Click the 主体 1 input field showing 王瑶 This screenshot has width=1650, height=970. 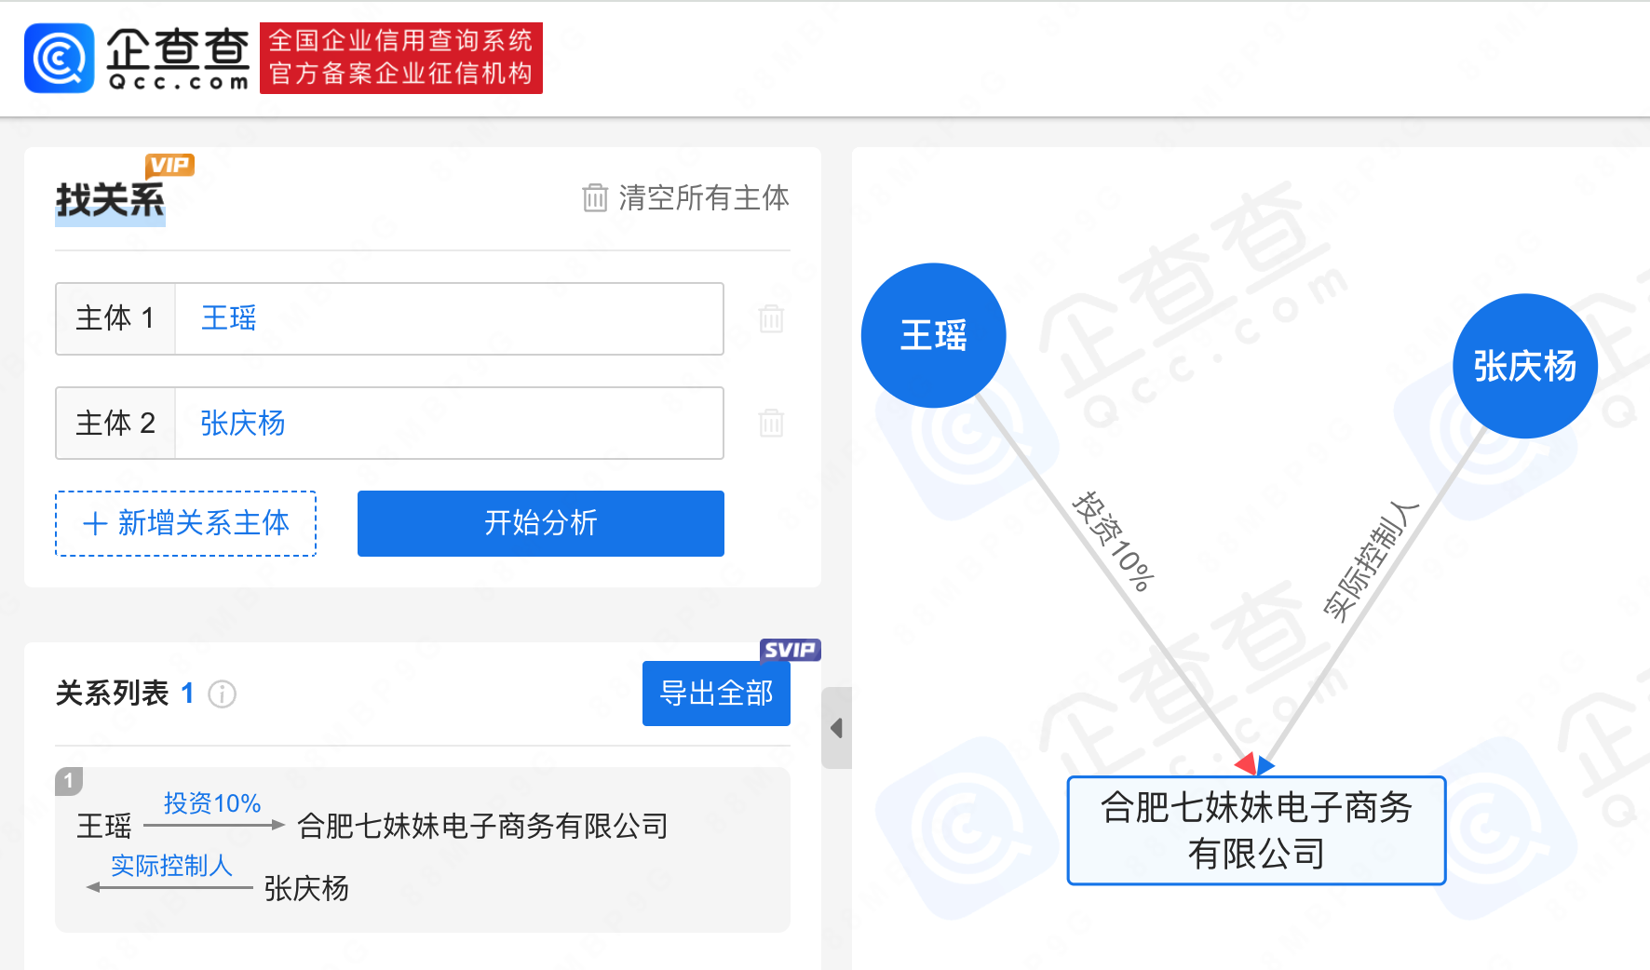(449, 318)
